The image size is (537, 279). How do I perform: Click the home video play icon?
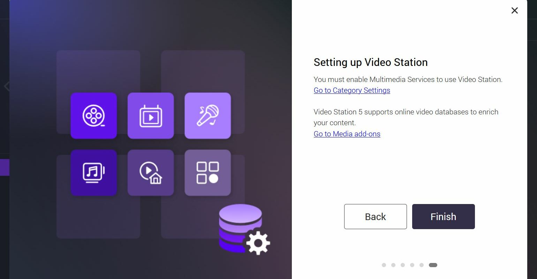[151, 173]
